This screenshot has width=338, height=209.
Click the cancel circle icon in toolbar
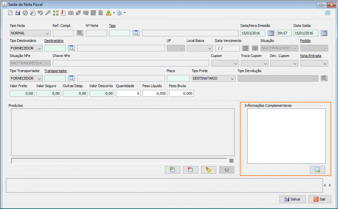pyautogui.click(x=25, y=13)
